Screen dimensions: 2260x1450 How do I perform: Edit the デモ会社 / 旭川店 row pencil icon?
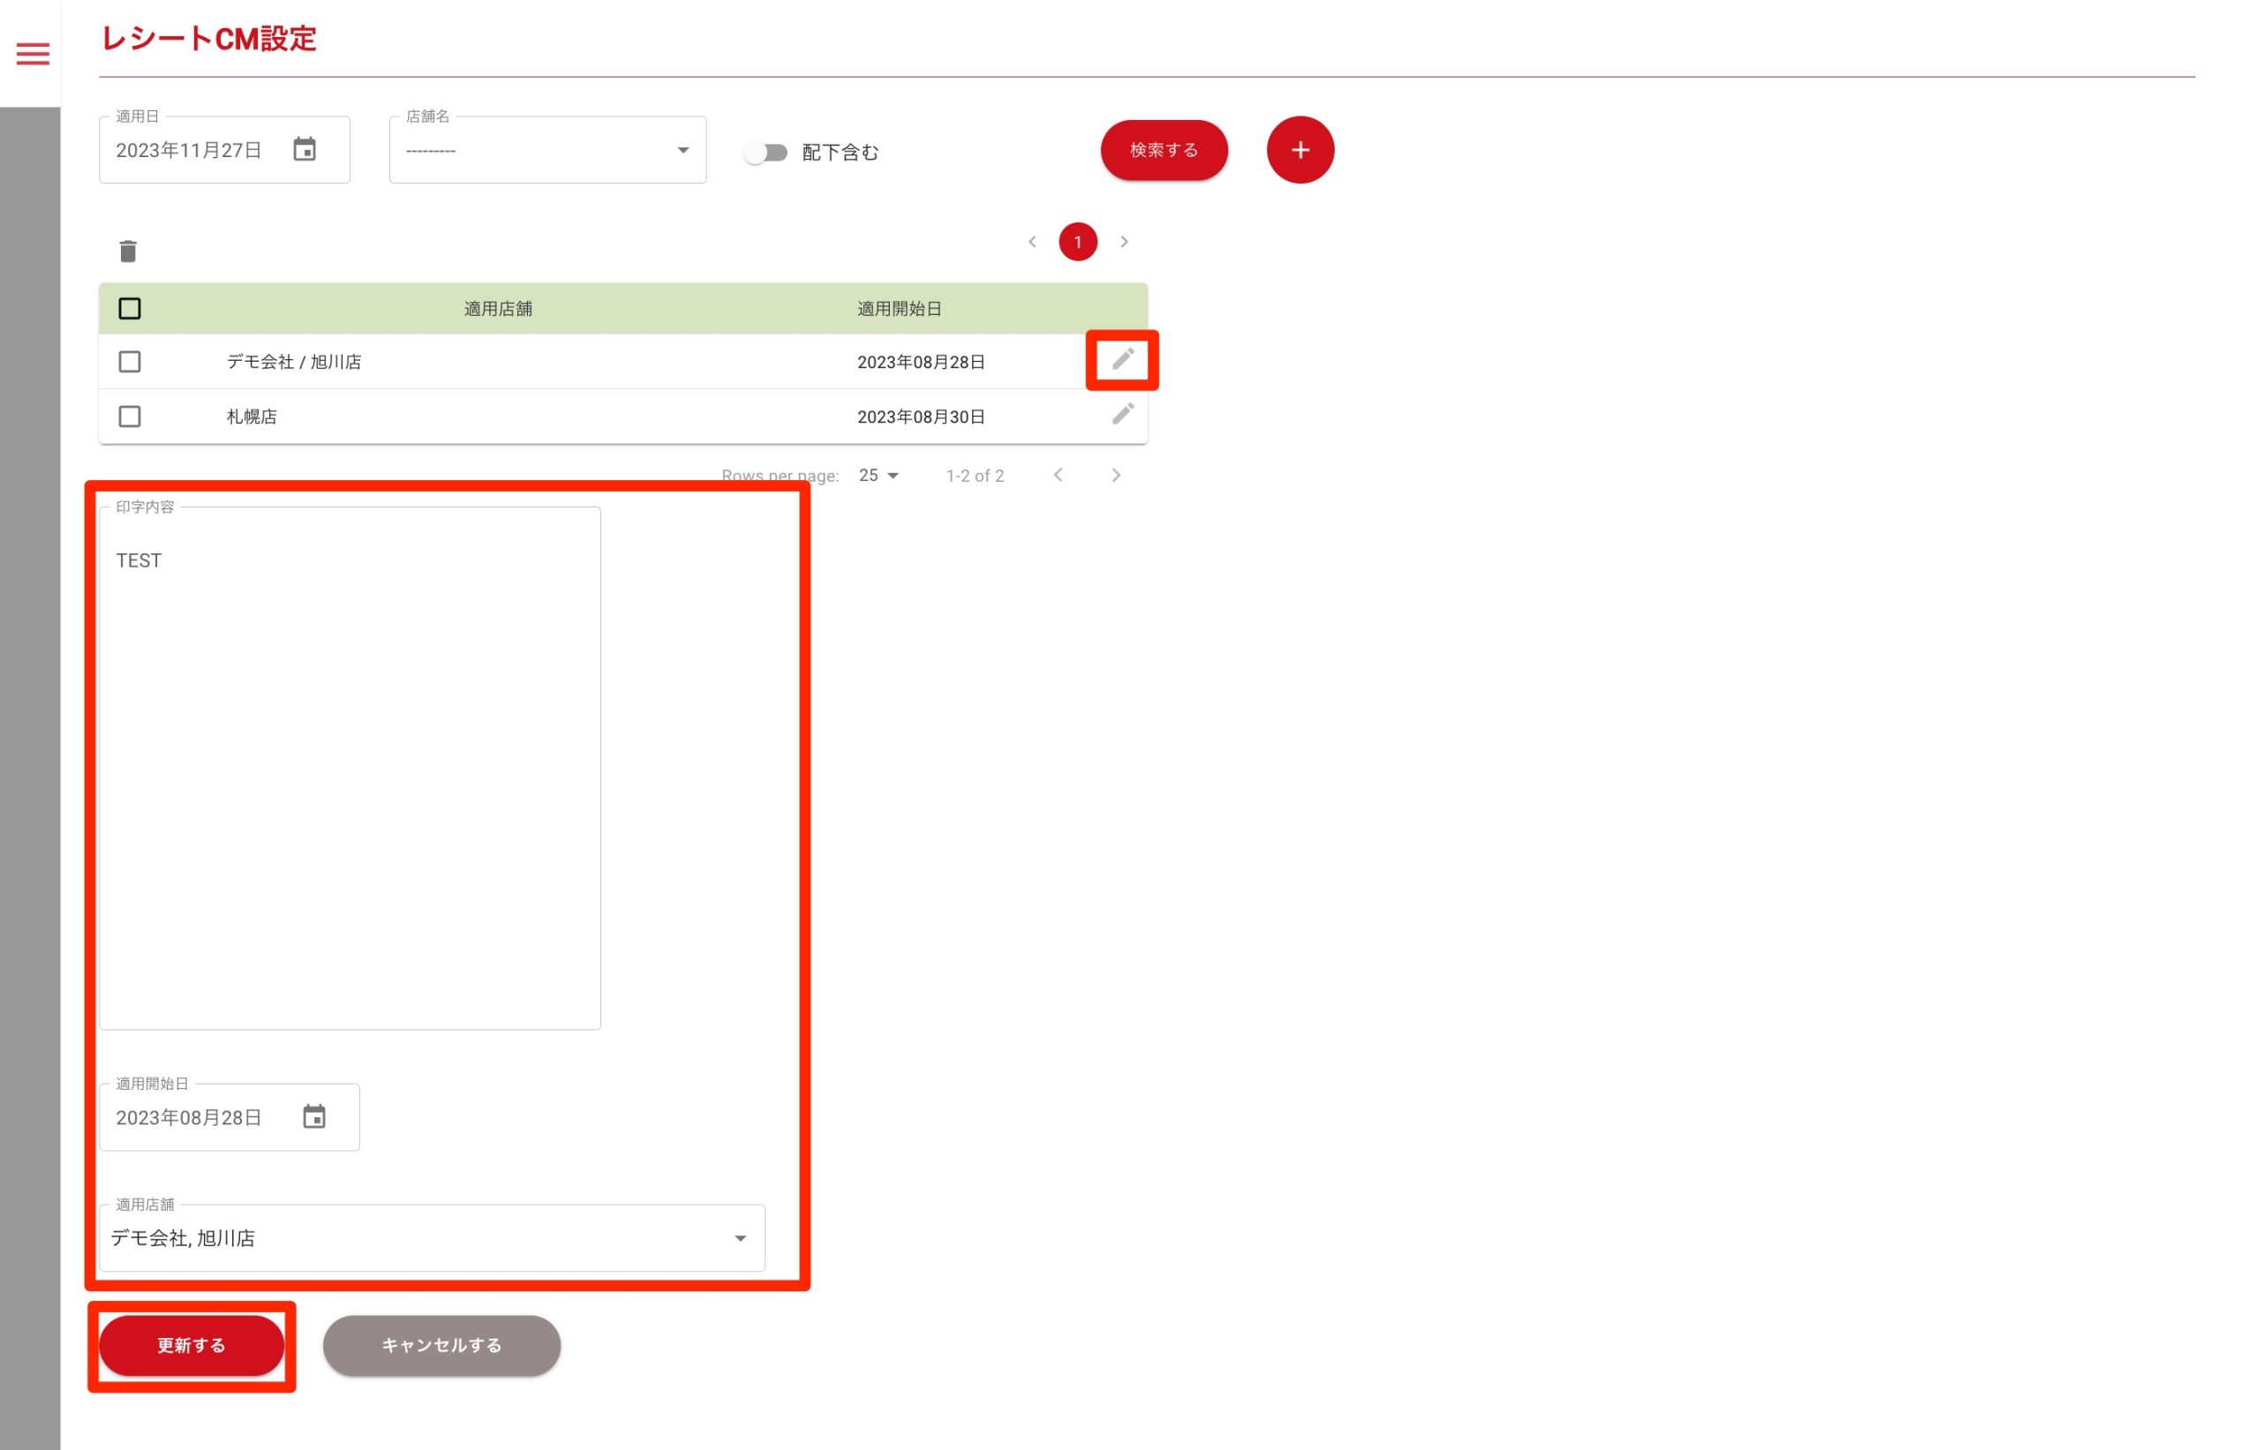[1122, 358]
